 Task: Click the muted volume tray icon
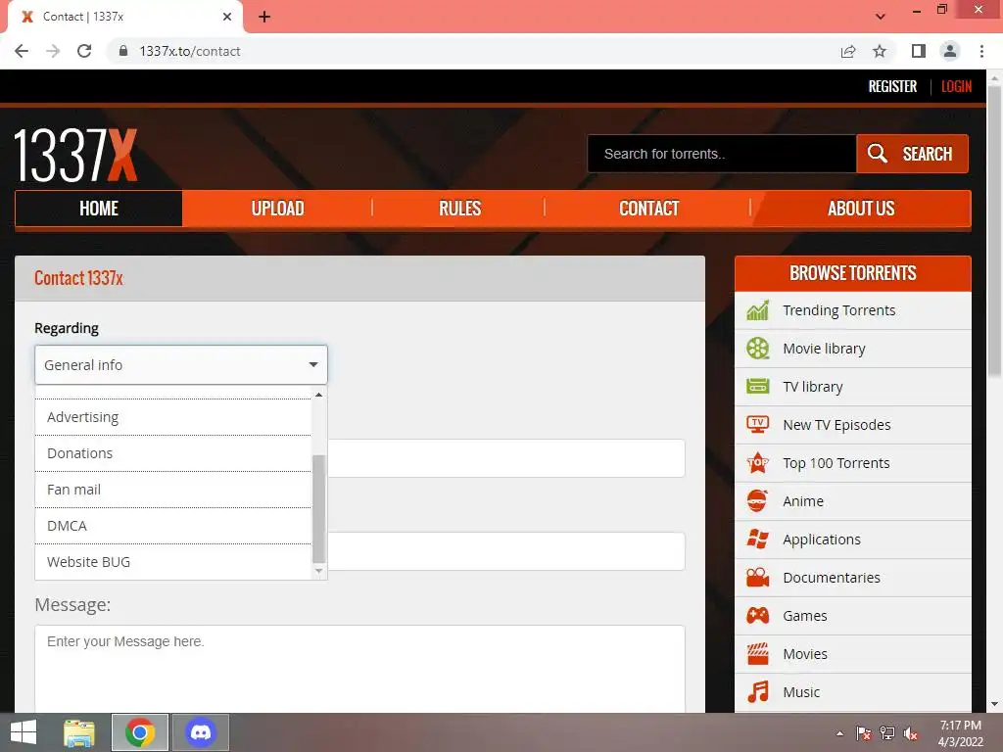pos(911,733)
